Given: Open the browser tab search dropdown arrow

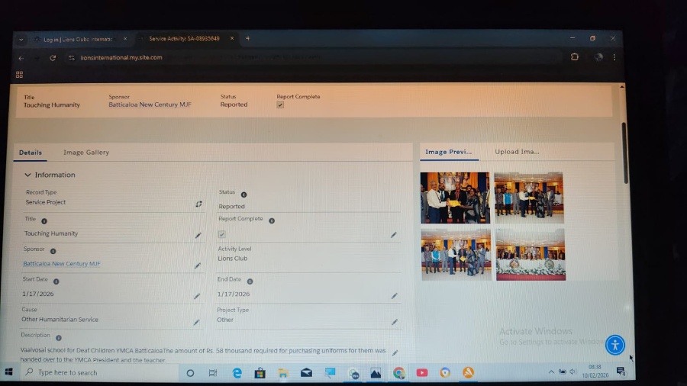Looking at the screenshot, I should (21, 40).
